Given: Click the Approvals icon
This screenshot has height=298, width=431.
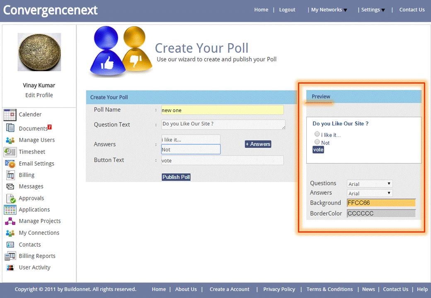Looking at the screenshot, I should (10, 198).
